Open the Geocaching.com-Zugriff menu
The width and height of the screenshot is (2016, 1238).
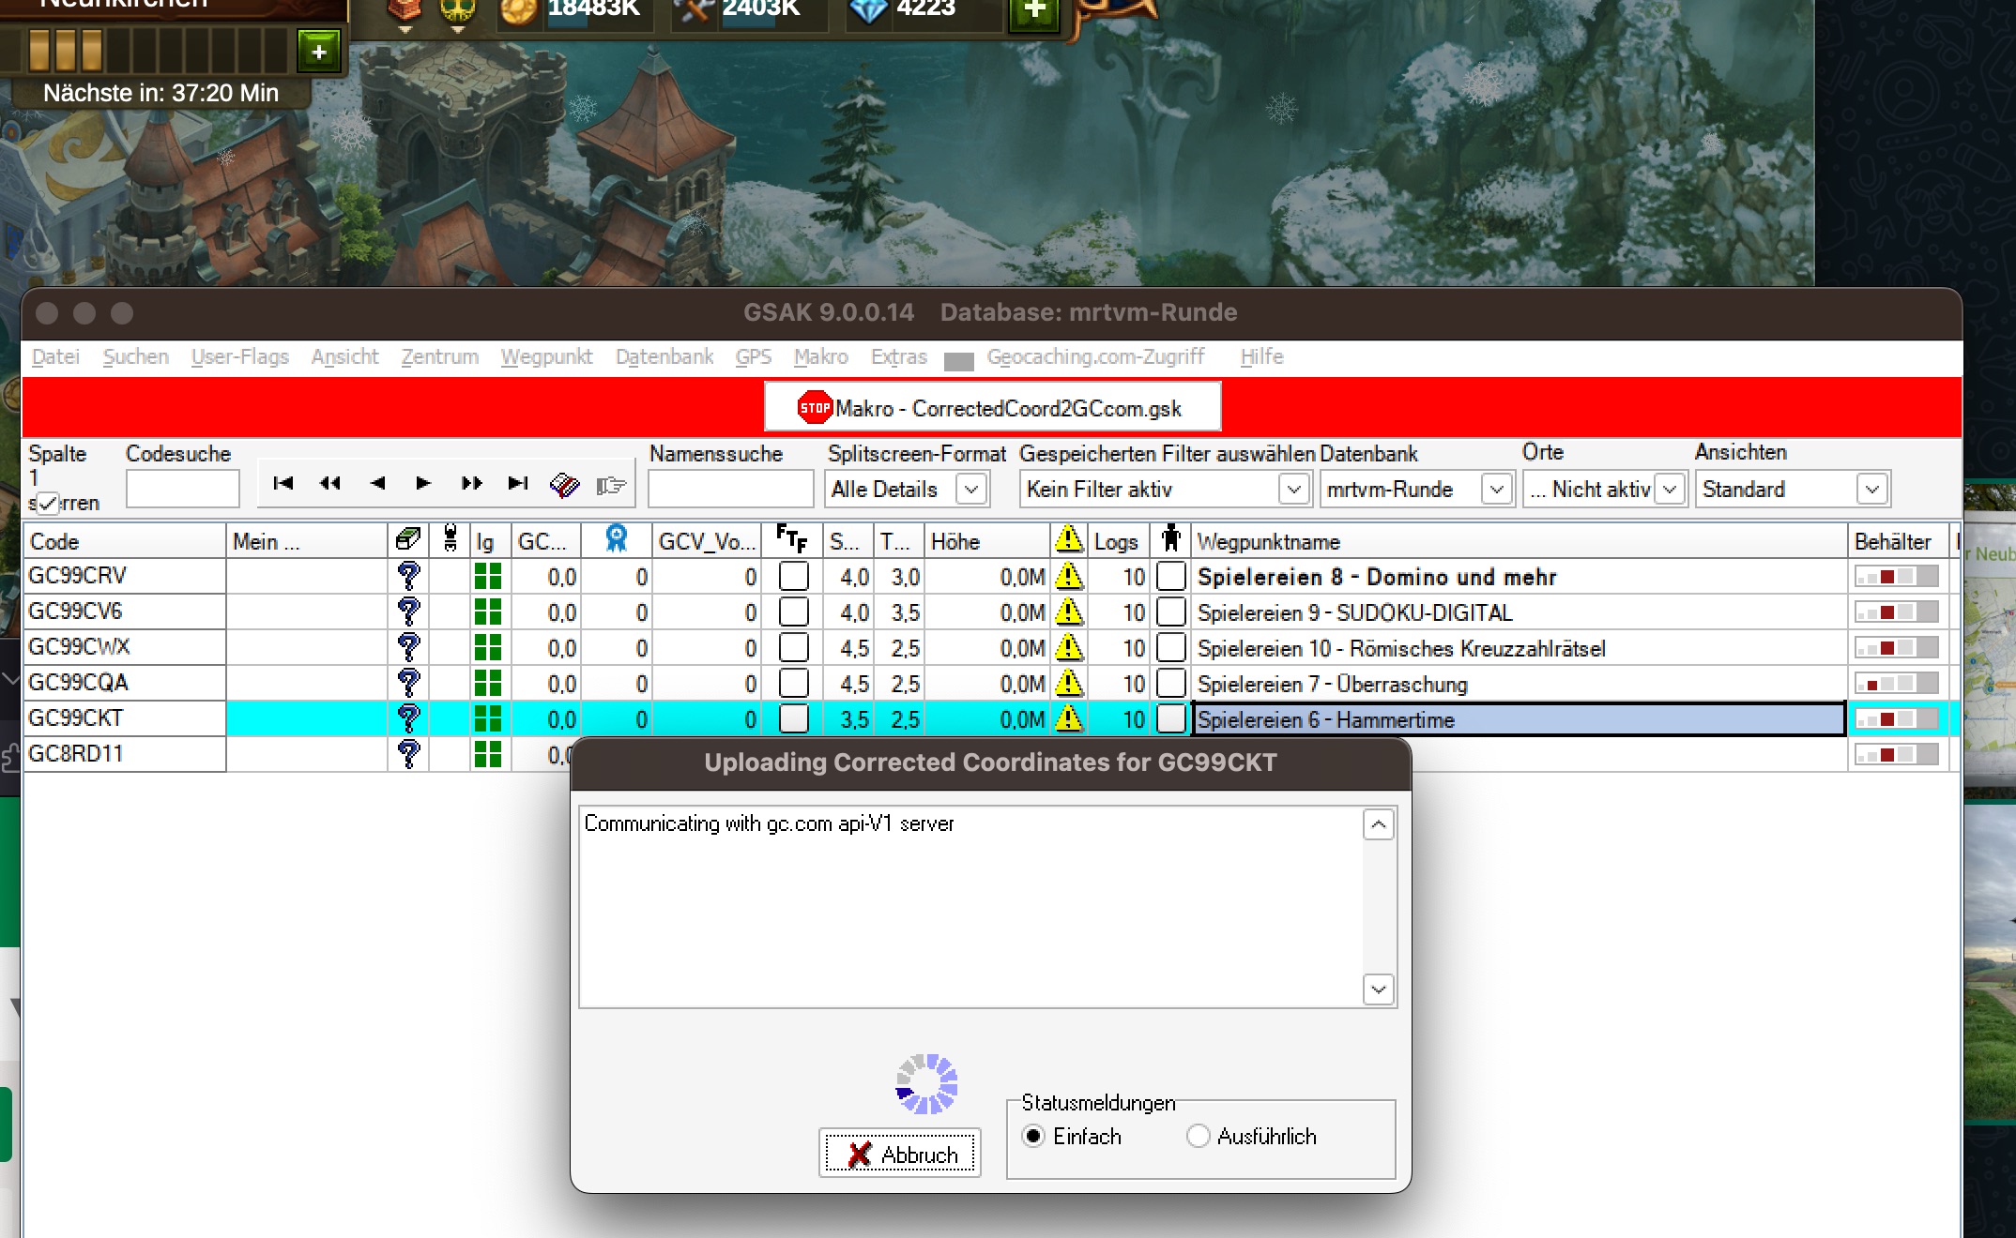coord(1095,356)
